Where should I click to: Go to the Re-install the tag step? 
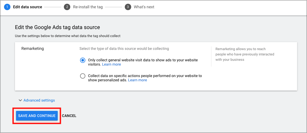[88, 7]
